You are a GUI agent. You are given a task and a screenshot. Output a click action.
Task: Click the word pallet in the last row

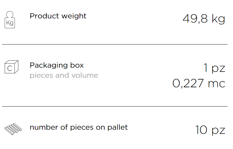117,127
